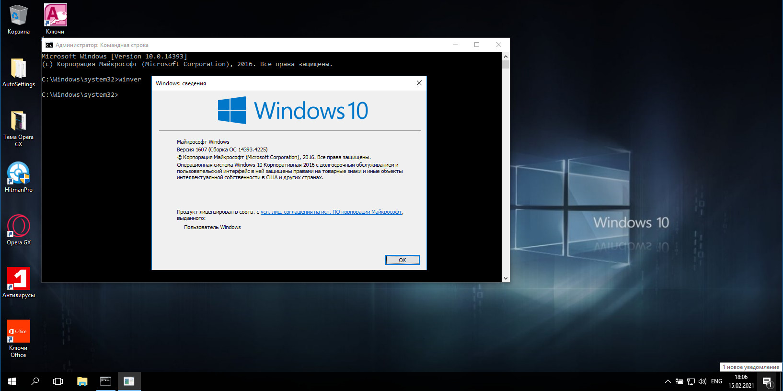Open Task View from the taskbar
This screenshot has width=783, height=391.
click(x=58, y=381)
